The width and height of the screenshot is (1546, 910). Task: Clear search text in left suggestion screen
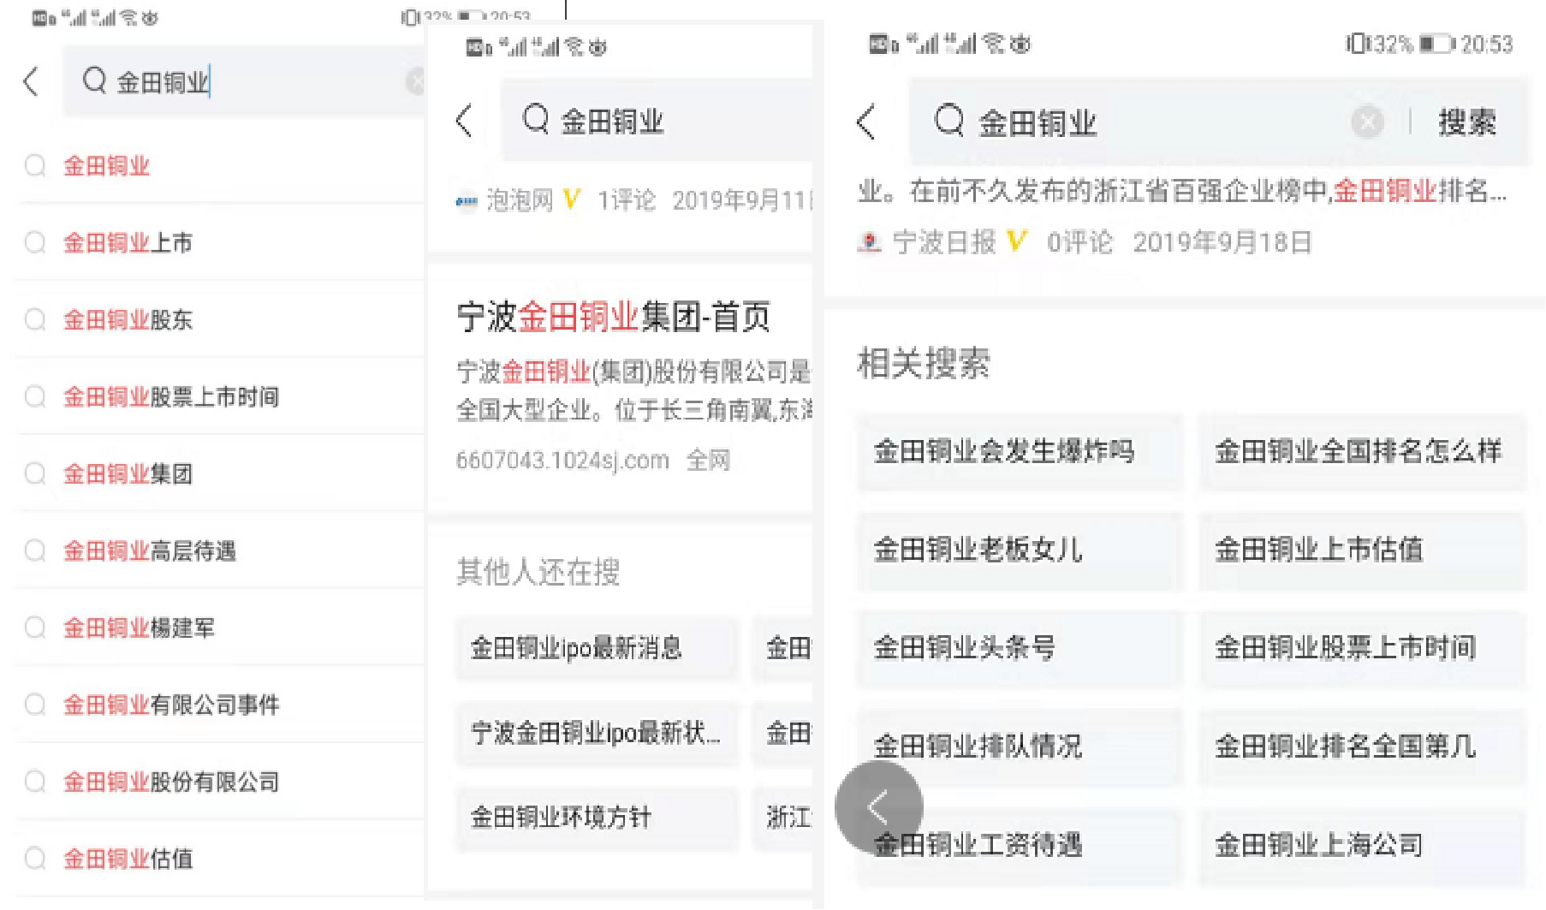[x=416, y=82]
